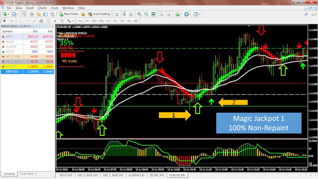Open the File menu
This screenshot has width=318, height=179.
point(9,8)
